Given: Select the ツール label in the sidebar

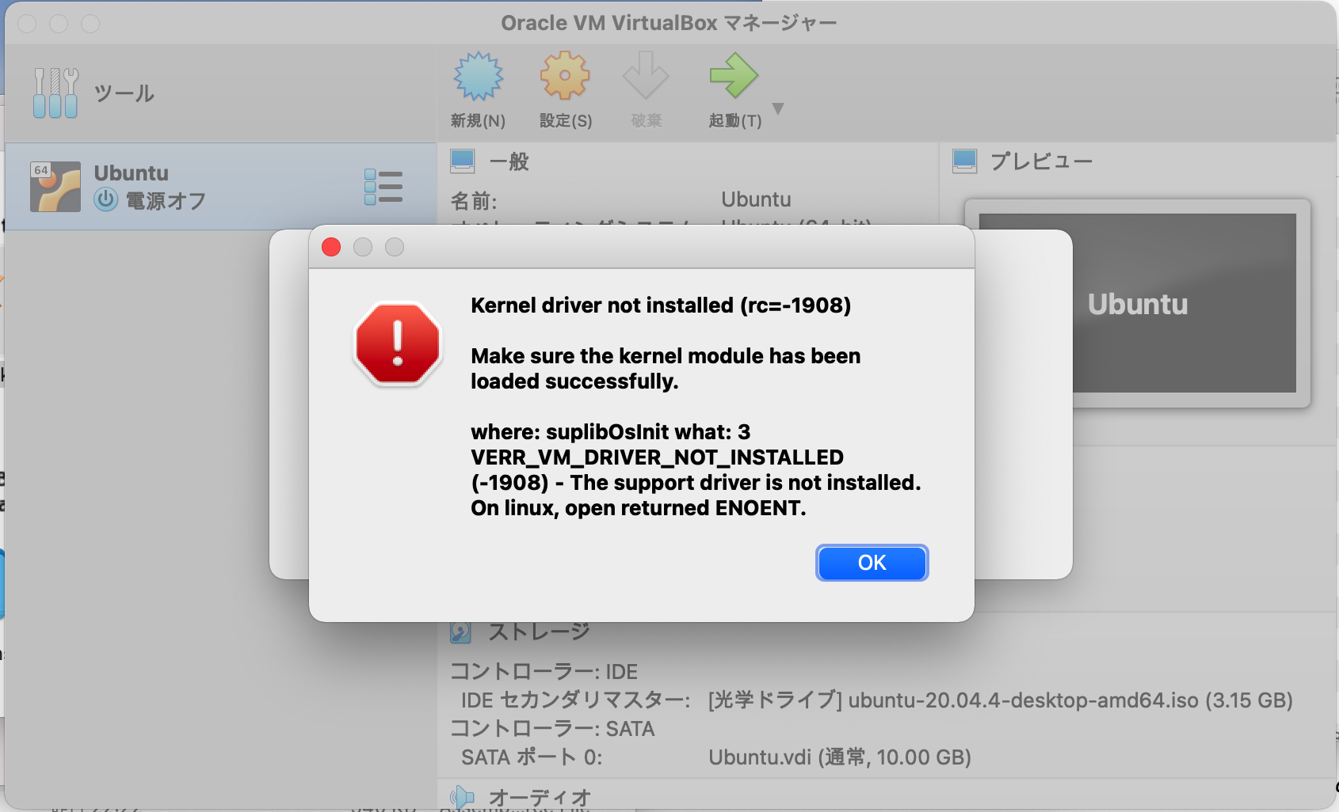Looking at the screenshot, I should tap(124, 93).
